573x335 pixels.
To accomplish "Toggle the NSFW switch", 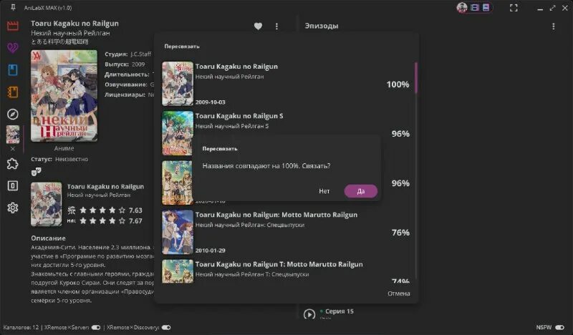I will 560,327.
